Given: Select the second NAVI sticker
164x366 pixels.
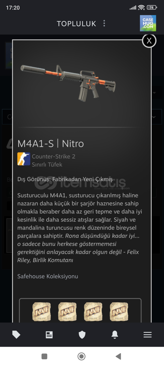Looking at the screenshot, I should (67, 311).
